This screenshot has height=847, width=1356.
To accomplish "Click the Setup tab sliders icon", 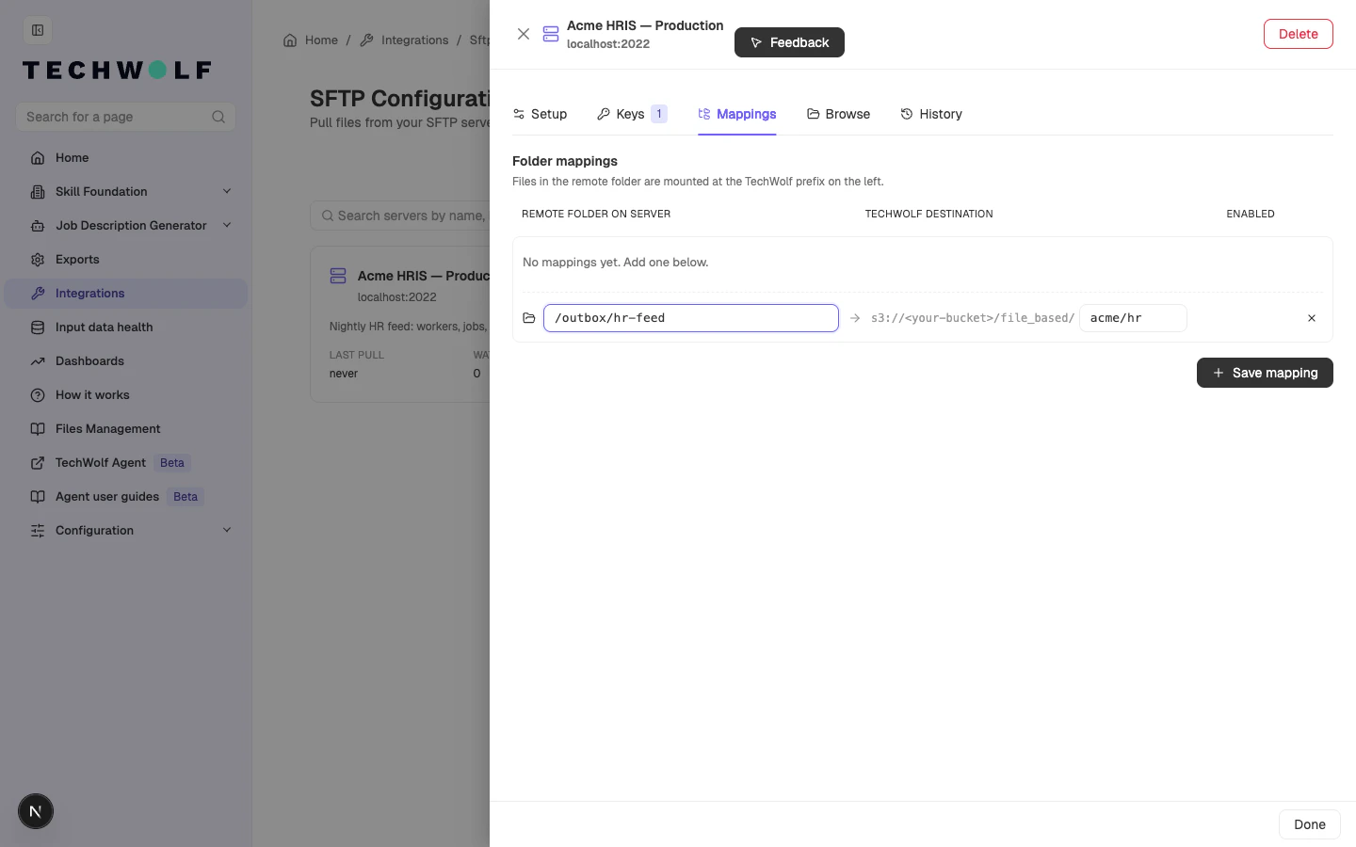I will tap(519, 114).
